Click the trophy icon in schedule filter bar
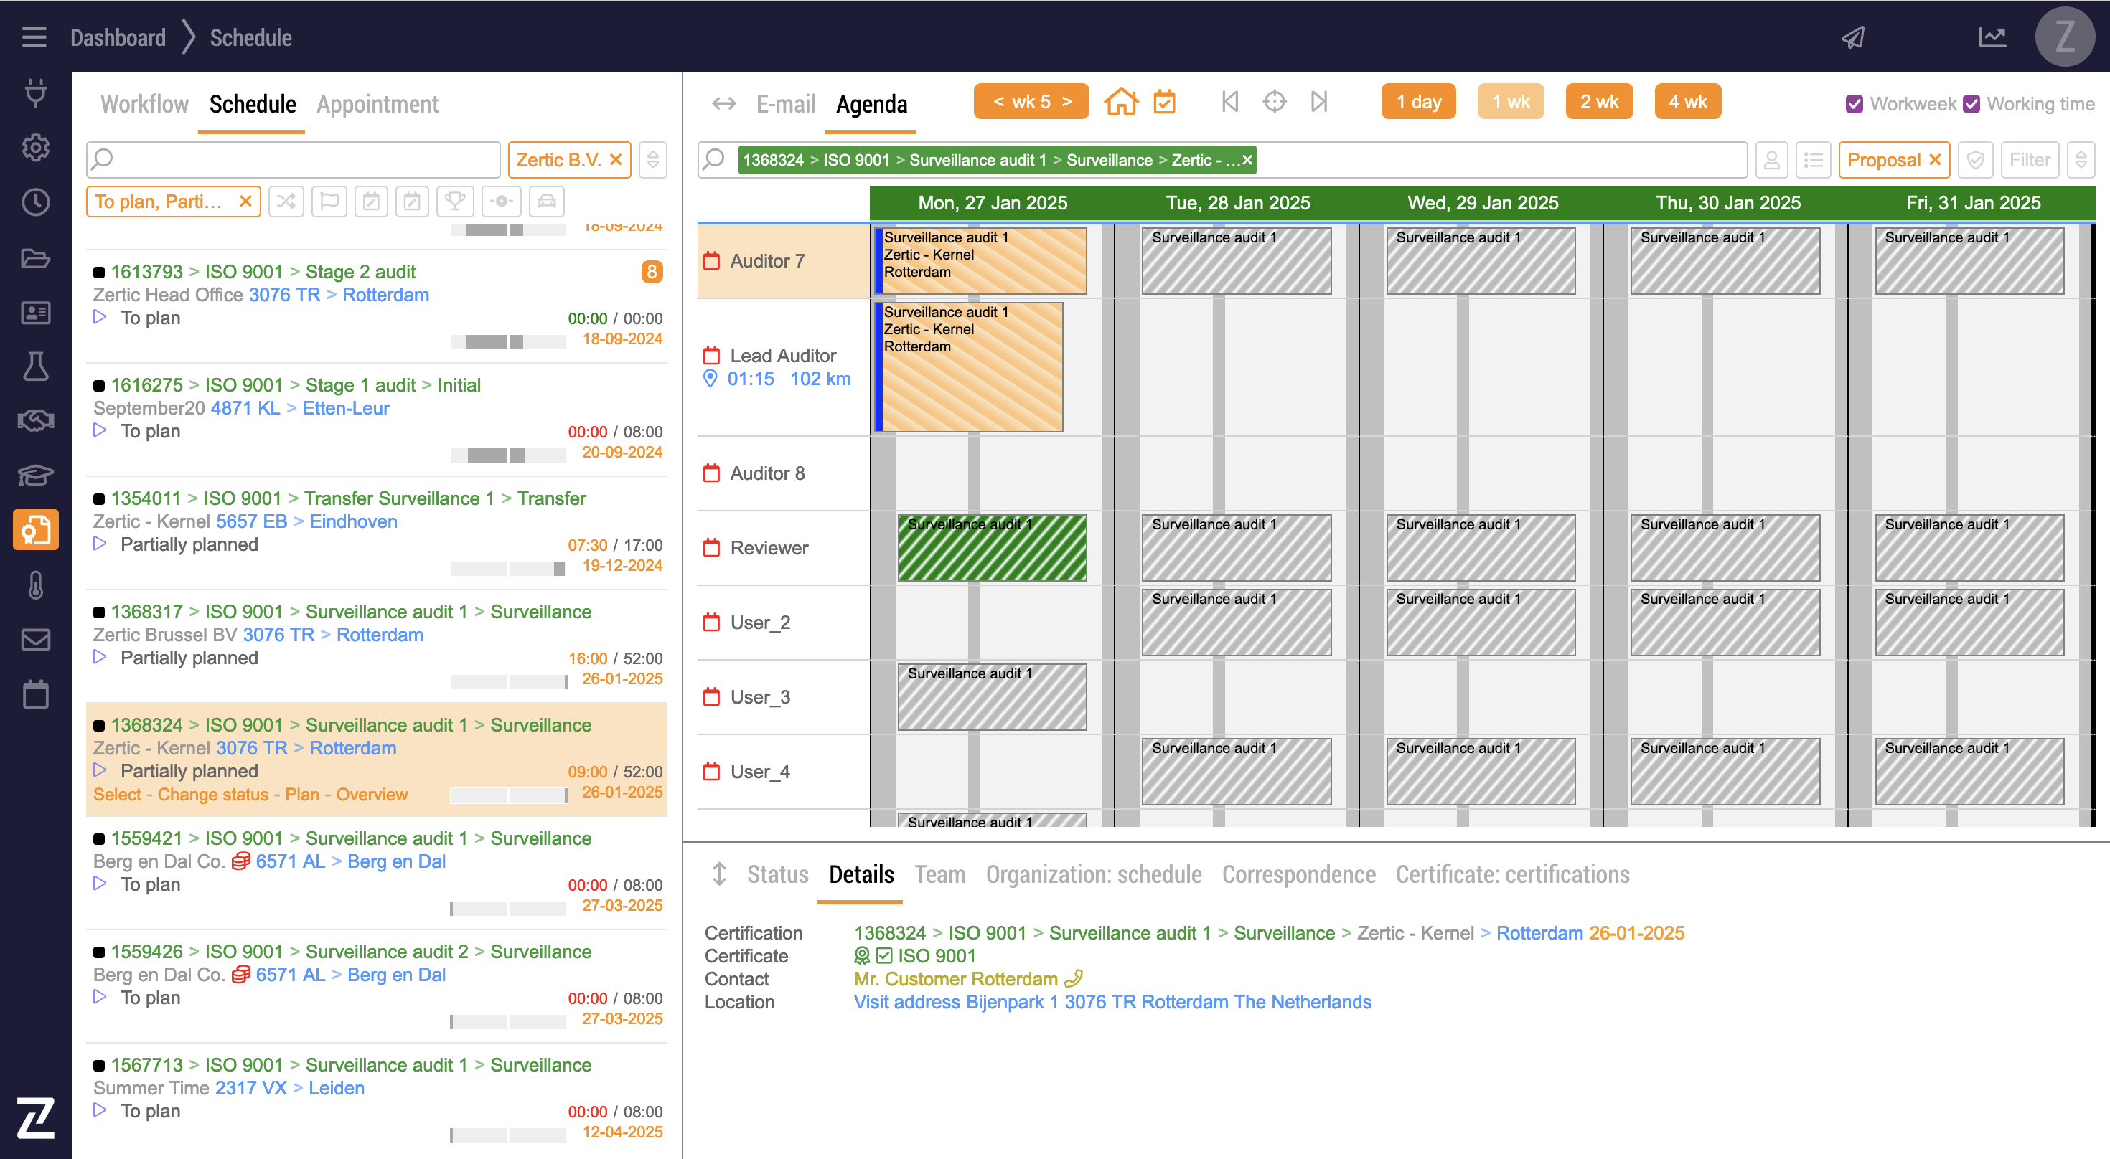The width and height of the screenshot is (2110, 1159). 454,202
